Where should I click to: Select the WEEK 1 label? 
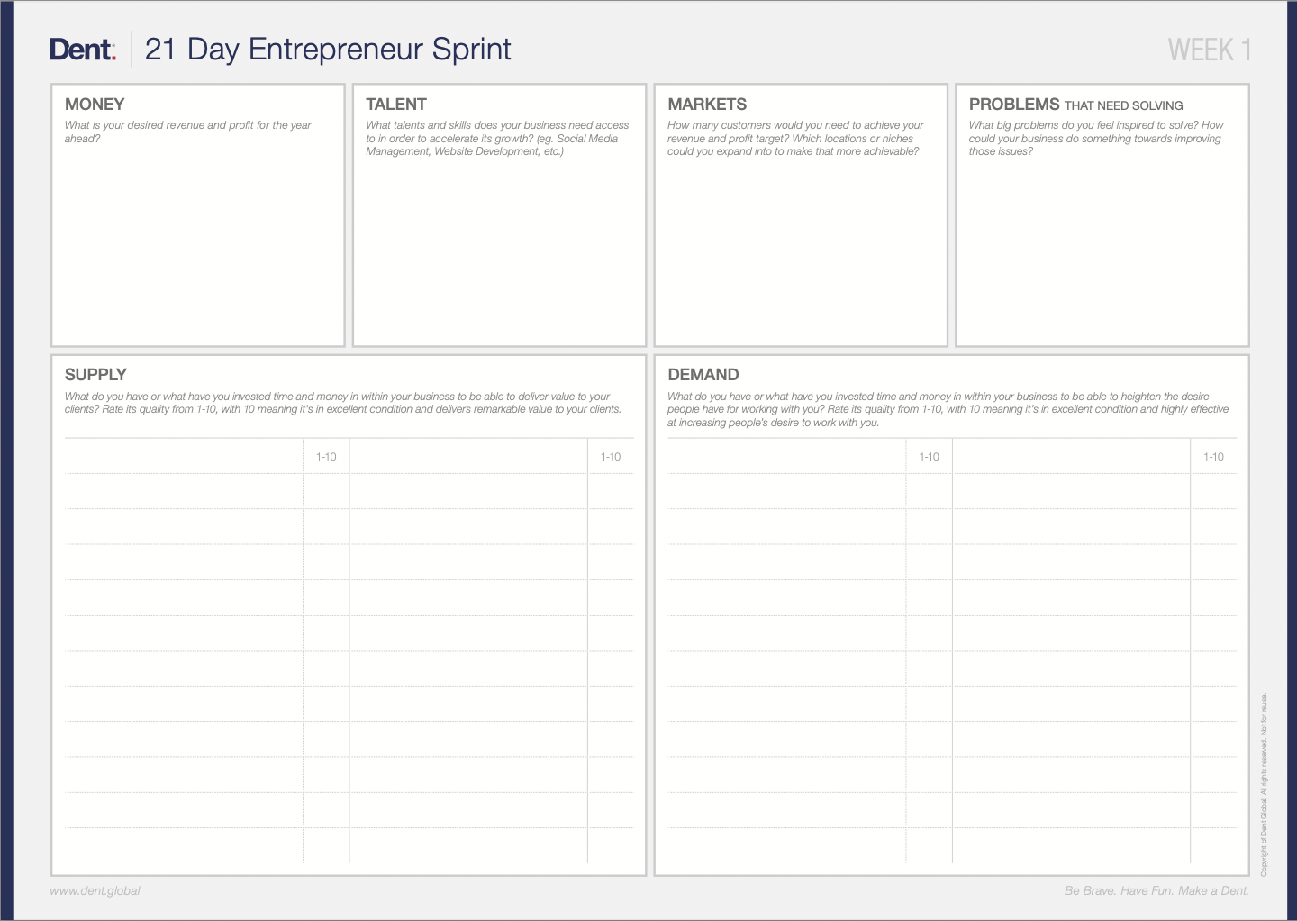point(1209,50)
